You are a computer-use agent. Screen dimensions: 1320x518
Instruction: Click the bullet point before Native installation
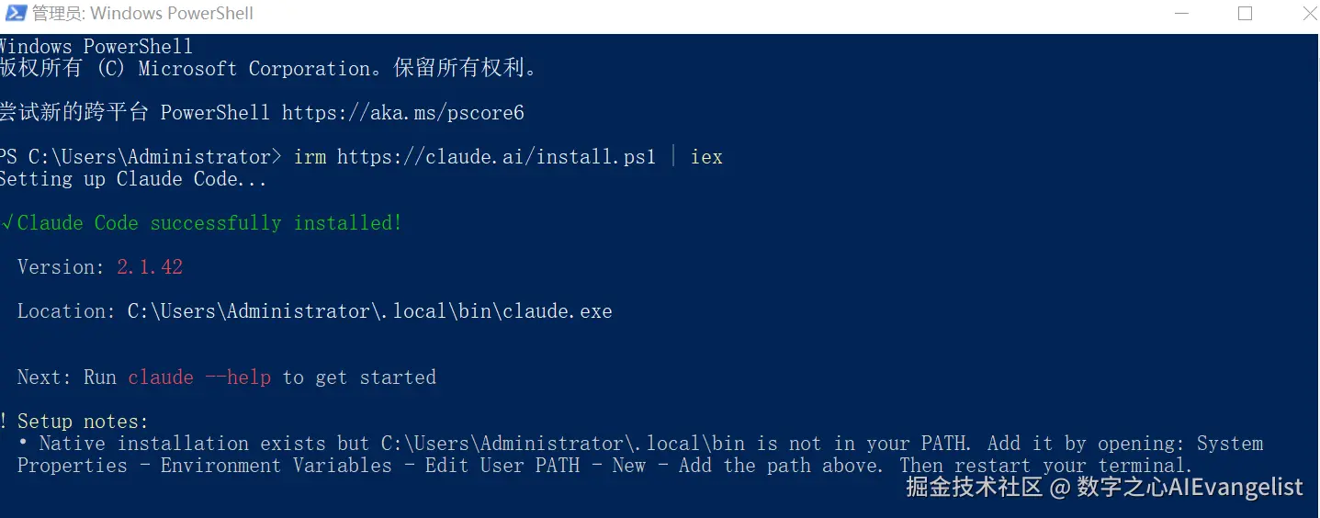[24, 445]
